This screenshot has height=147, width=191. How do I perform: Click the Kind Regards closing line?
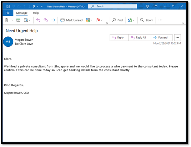[x=14, y=85]
